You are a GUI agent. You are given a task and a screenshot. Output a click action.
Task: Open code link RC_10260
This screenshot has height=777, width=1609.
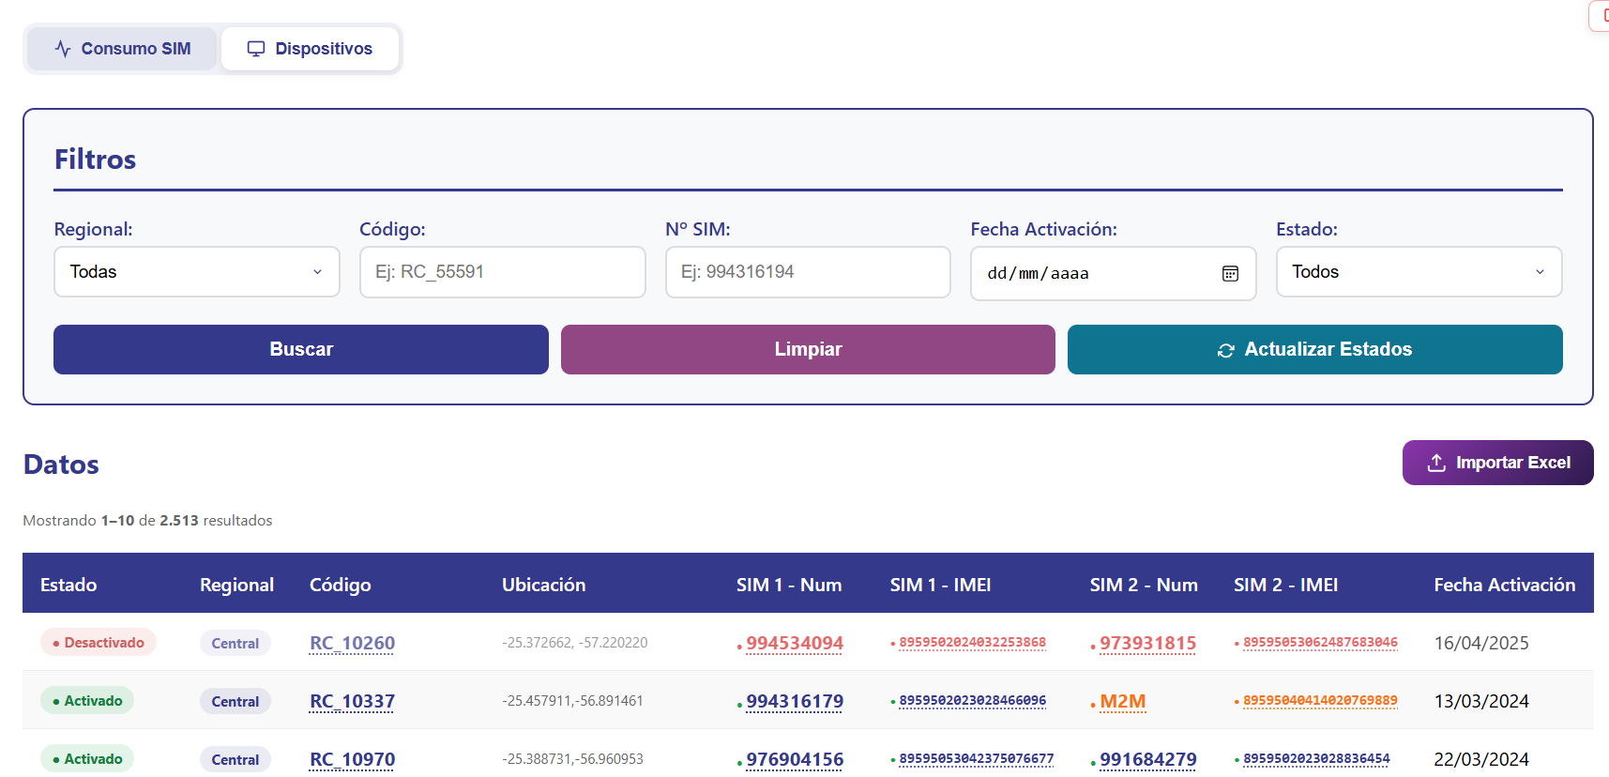tap(352, 643)
